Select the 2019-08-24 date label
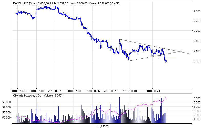The height and width of the screenshot is (128, 205). (152, 91)
